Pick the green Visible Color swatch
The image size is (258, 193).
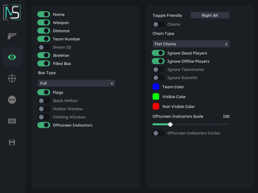pyautogui.click(x=156, y=97)
